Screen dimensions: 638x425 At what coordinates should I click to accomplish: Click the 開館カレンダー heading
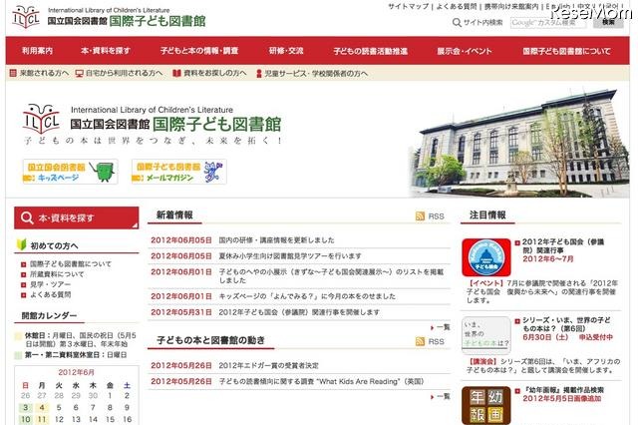tap(49, 315)
